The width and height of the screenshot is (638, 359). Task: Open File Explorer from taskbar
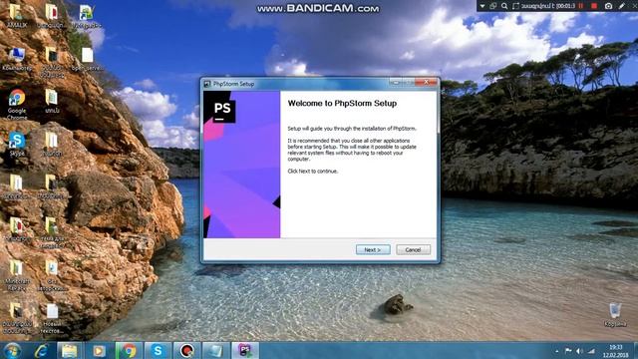click(x=69, y=350)
